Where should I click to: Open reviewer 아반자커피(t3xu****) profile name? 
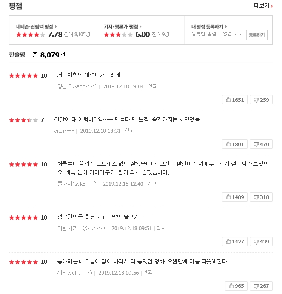click(80, 228)
